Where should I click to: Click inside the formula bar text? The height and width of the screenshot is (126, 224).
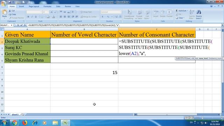pyautogui.click(x=124, y=25)
